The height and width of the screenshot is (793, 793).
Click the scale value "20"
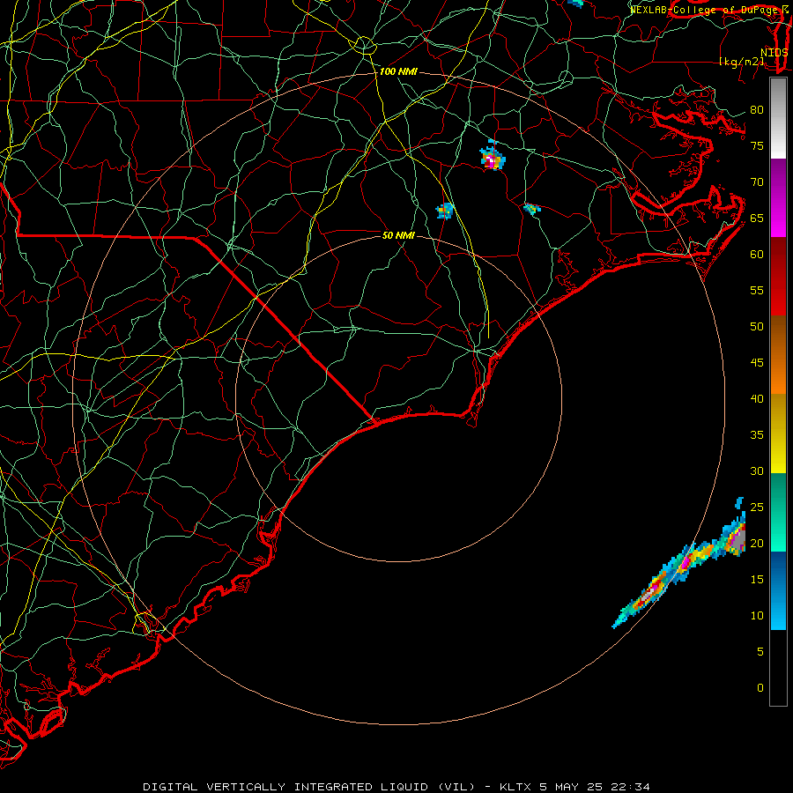pyautogui.click(x=757, y=544)
